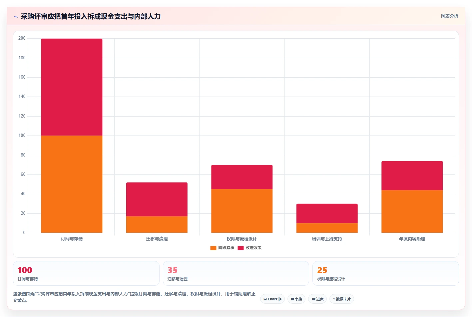Image resolution: width=472 pixels, height=317 pixels.
Task: Click the small blue icon beside the card title
Action: (16, 17)
